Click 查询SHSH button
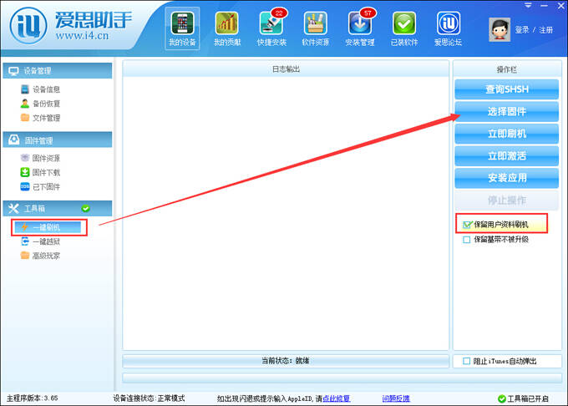 506,89
